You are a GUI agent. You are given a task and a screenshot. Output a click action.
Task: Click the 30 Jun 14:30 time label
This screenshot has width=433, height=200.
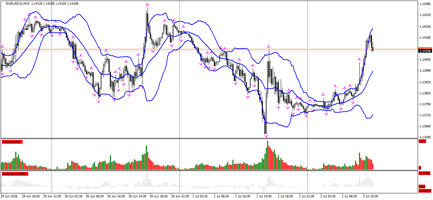[x=138, y=196]
